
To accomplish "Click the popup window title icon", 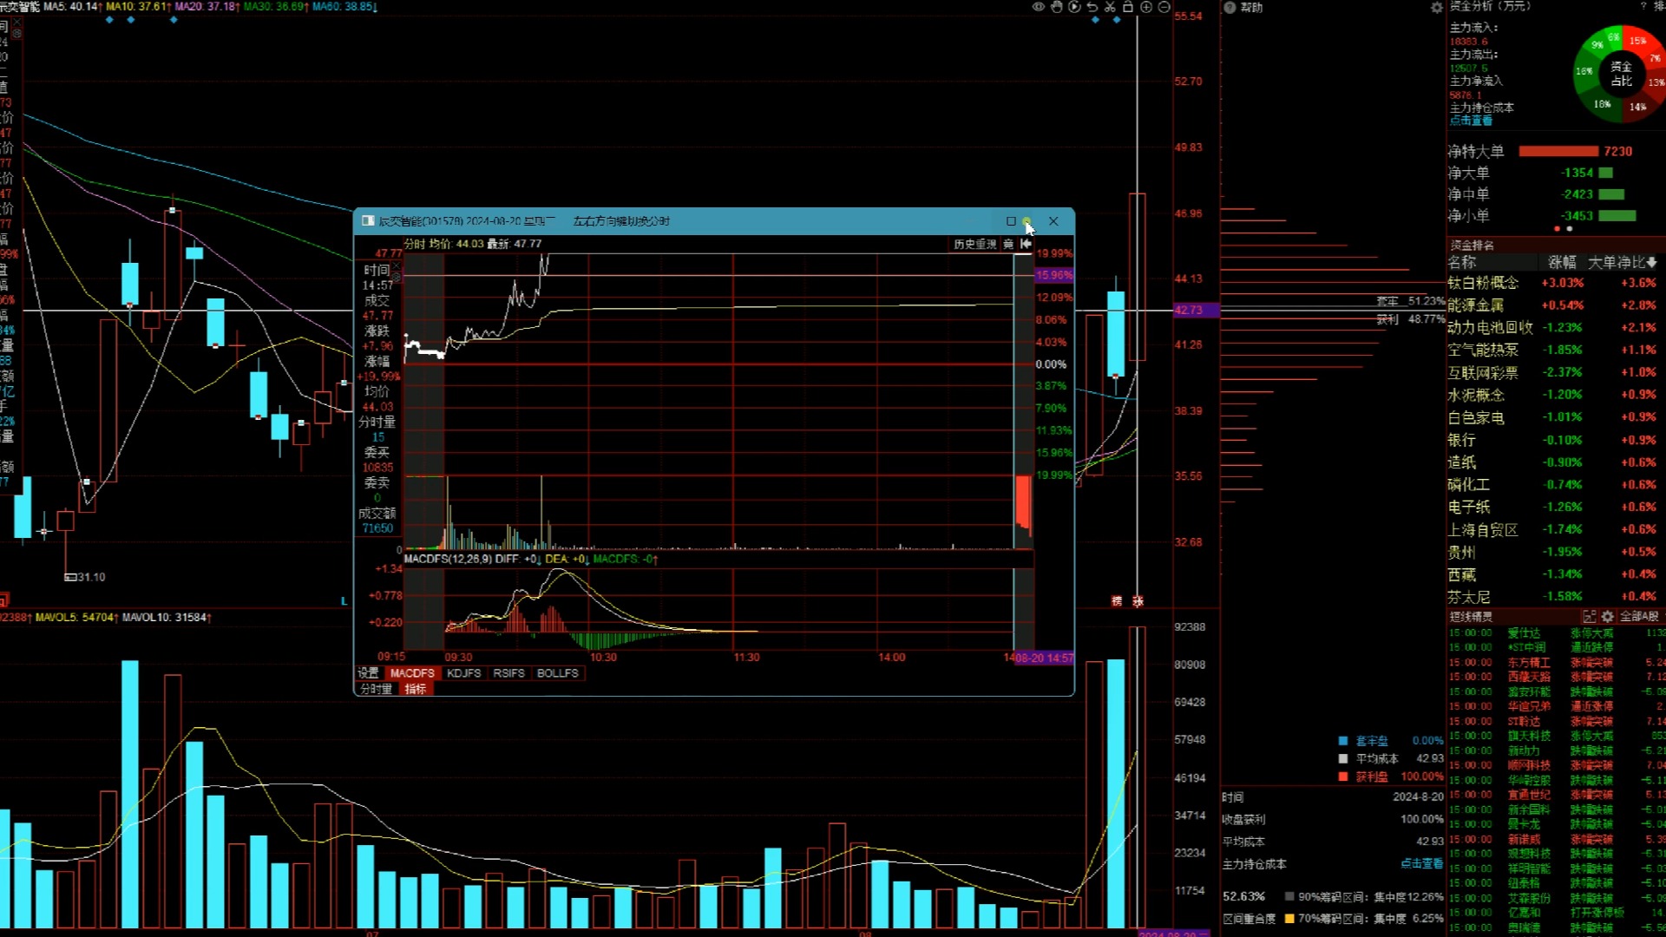I will [368, 221].
